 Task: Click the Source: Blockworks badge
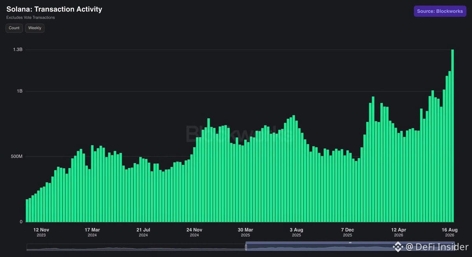click(440, 11)
